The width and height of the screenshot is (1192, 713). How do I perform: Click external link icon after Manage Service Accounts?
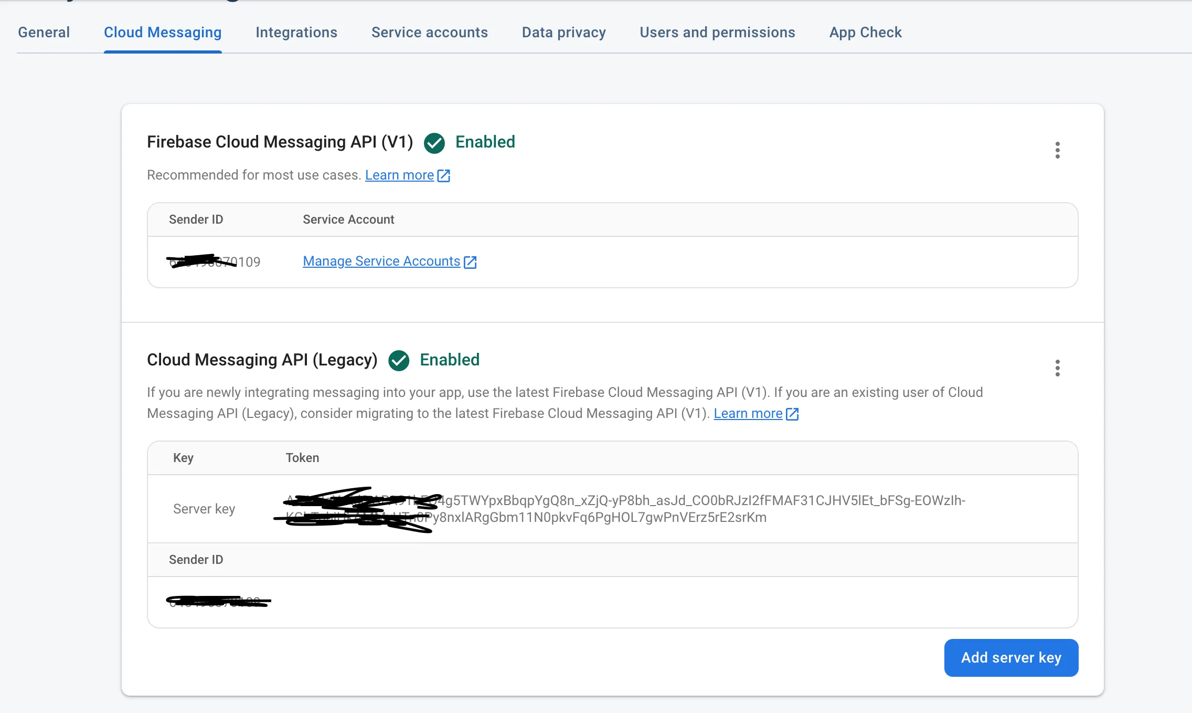tap(470, 262)
